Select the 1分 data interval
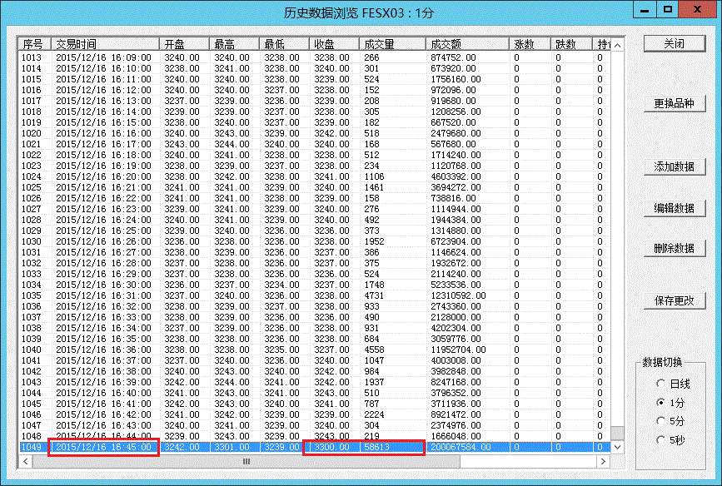 [661, 402]
